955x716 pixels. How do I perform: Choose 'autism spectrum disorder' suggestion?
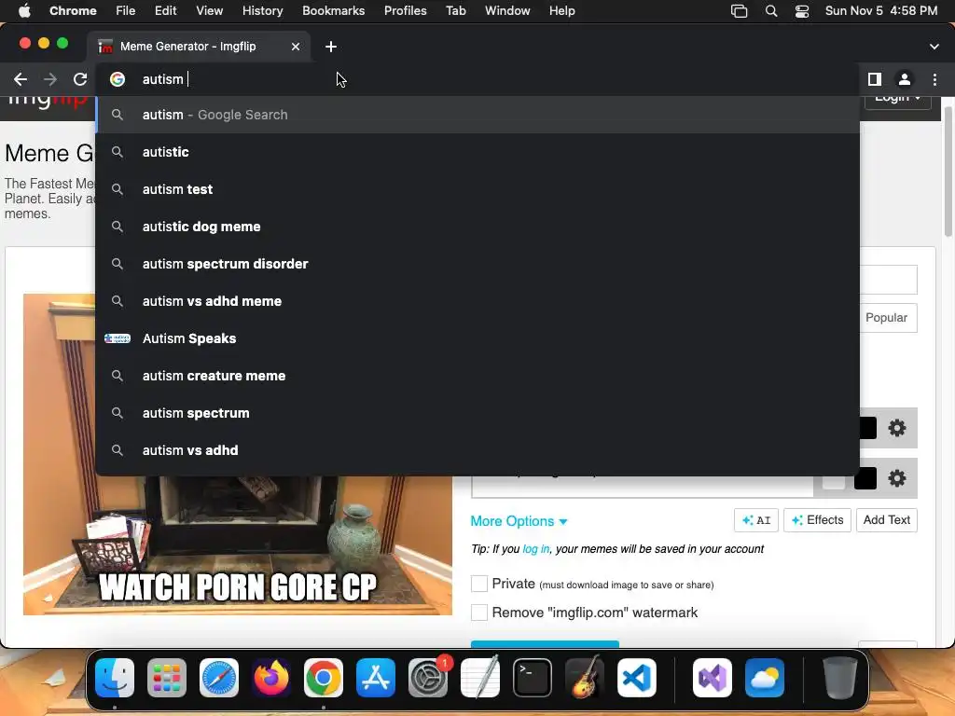(478, 264)
